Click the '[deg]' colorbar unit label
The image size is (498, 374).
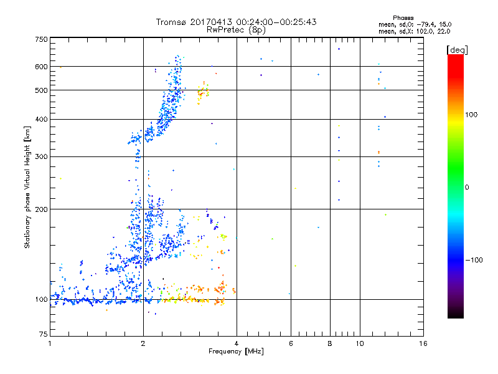point(457,50)
